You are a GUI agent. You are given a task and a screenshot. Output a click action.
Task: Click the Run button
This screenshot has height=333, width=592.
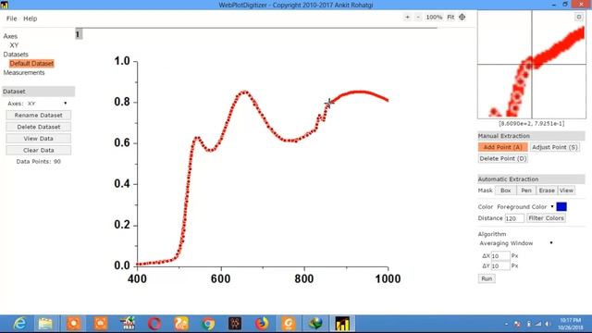tap(487, 278)
